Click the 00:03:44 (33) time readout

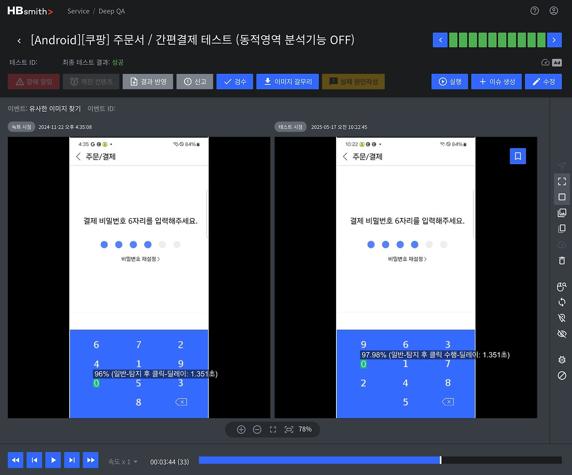pyautogui.click(x=169, y=462)
